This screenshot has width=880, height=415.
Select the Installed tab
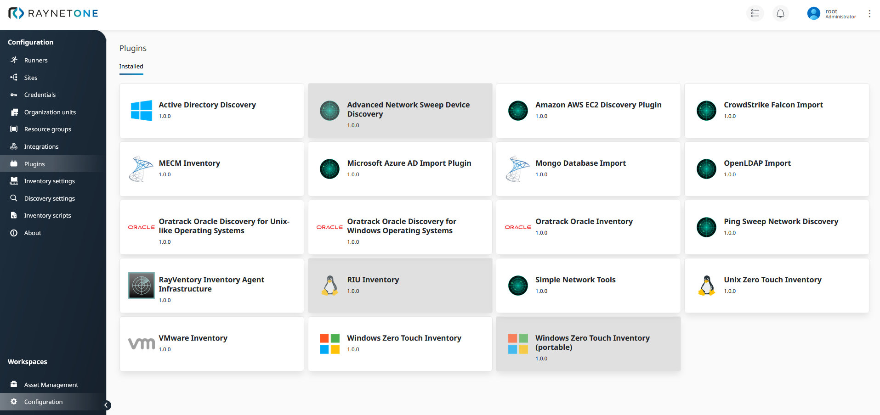click(131, 67)
